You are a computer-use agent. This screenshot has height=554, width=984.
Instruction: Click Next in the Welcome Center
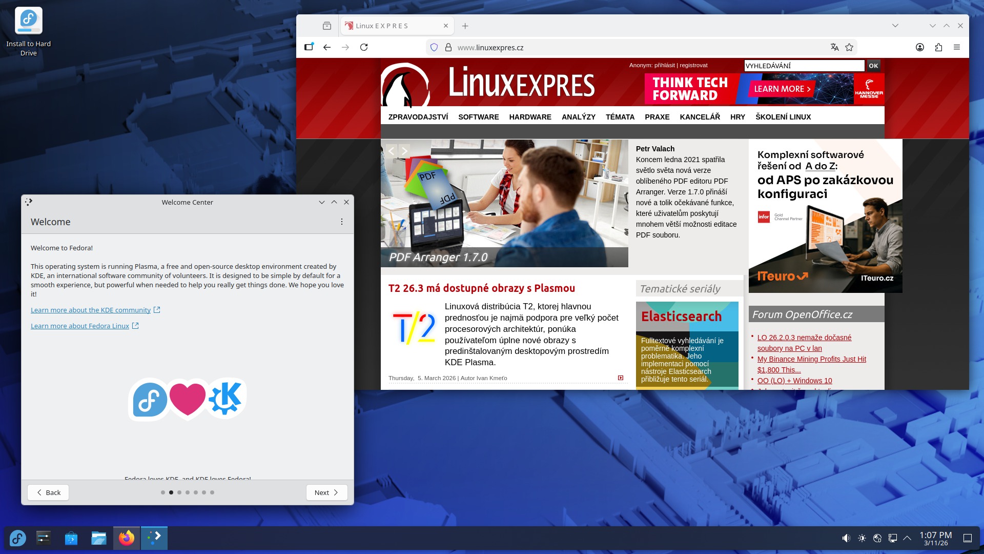(x=326, y=492)
